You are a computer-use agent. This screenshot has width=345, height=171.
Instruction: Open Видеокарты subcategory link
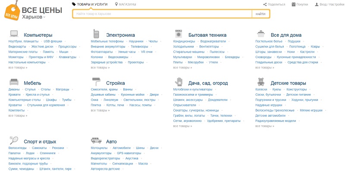pos(17,47)
